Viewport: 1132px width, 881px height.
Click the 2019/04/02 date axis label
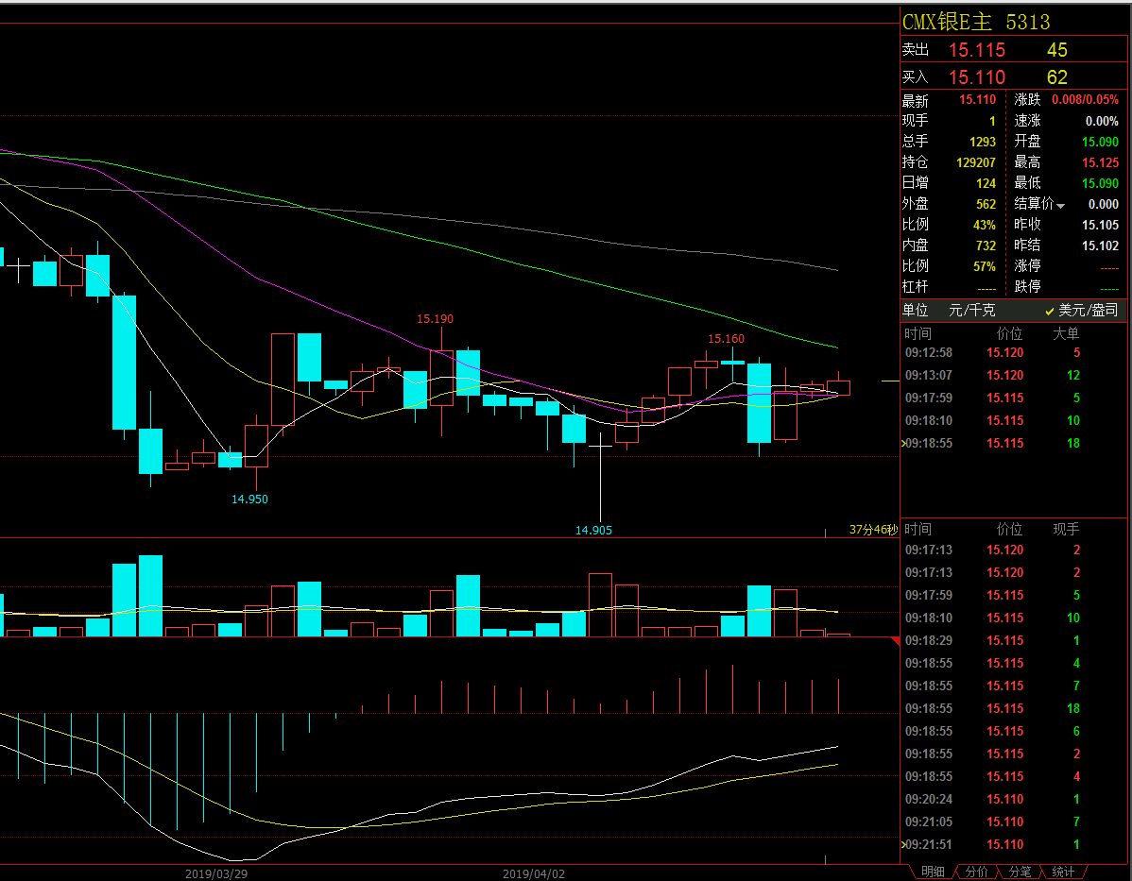coord(533,873)
